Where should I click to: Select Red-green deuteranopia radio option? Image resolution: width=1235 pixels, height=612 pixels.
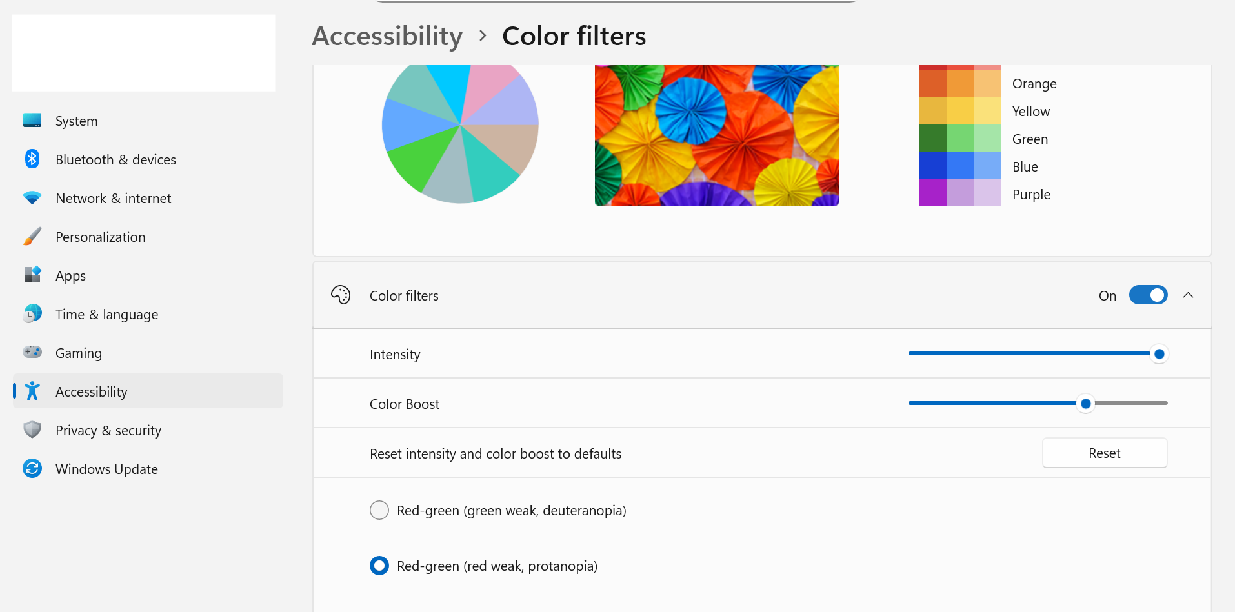tap(379, 510)
